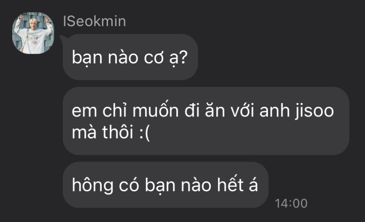Click the sad face ':(' emoticon text
Viewport: 365px width, 222px height.
[x=144, y=132]
